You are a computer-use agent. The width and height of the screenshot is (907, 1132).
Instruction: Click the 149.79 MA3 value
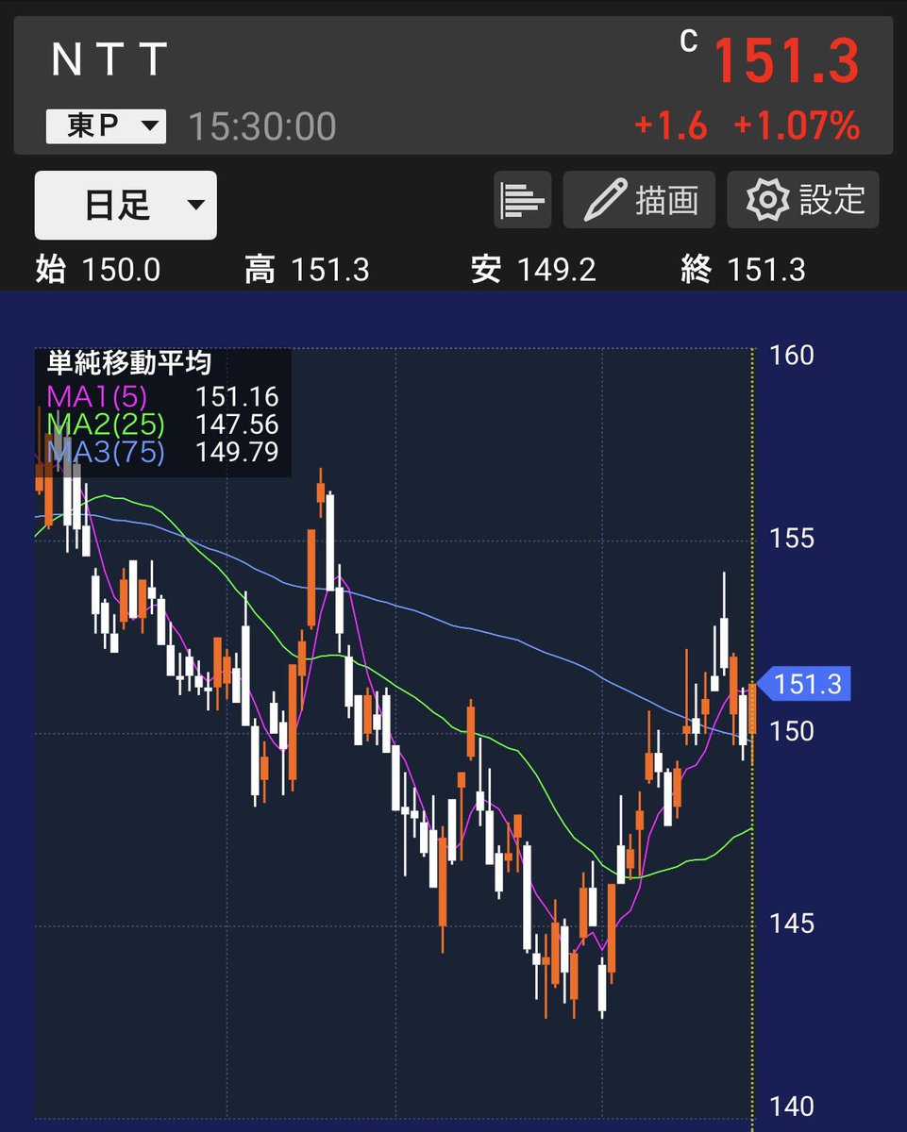pos(237,452)
